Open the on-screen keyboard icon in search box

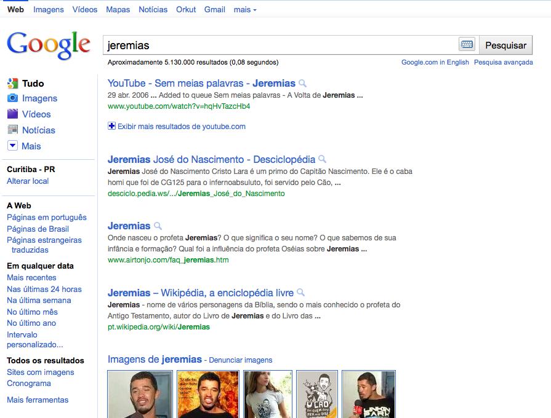467,44
